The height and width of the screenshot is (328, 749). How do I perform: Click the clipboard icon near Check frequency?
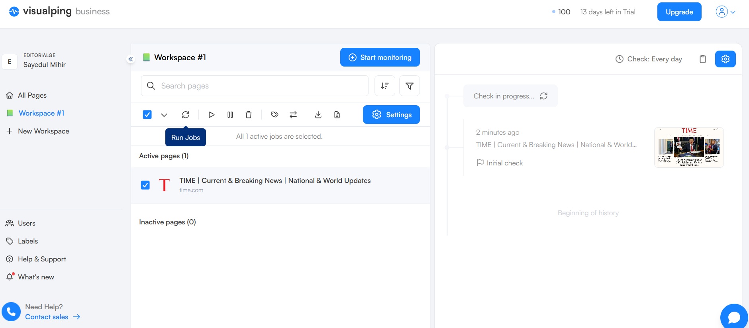(703, 59)
